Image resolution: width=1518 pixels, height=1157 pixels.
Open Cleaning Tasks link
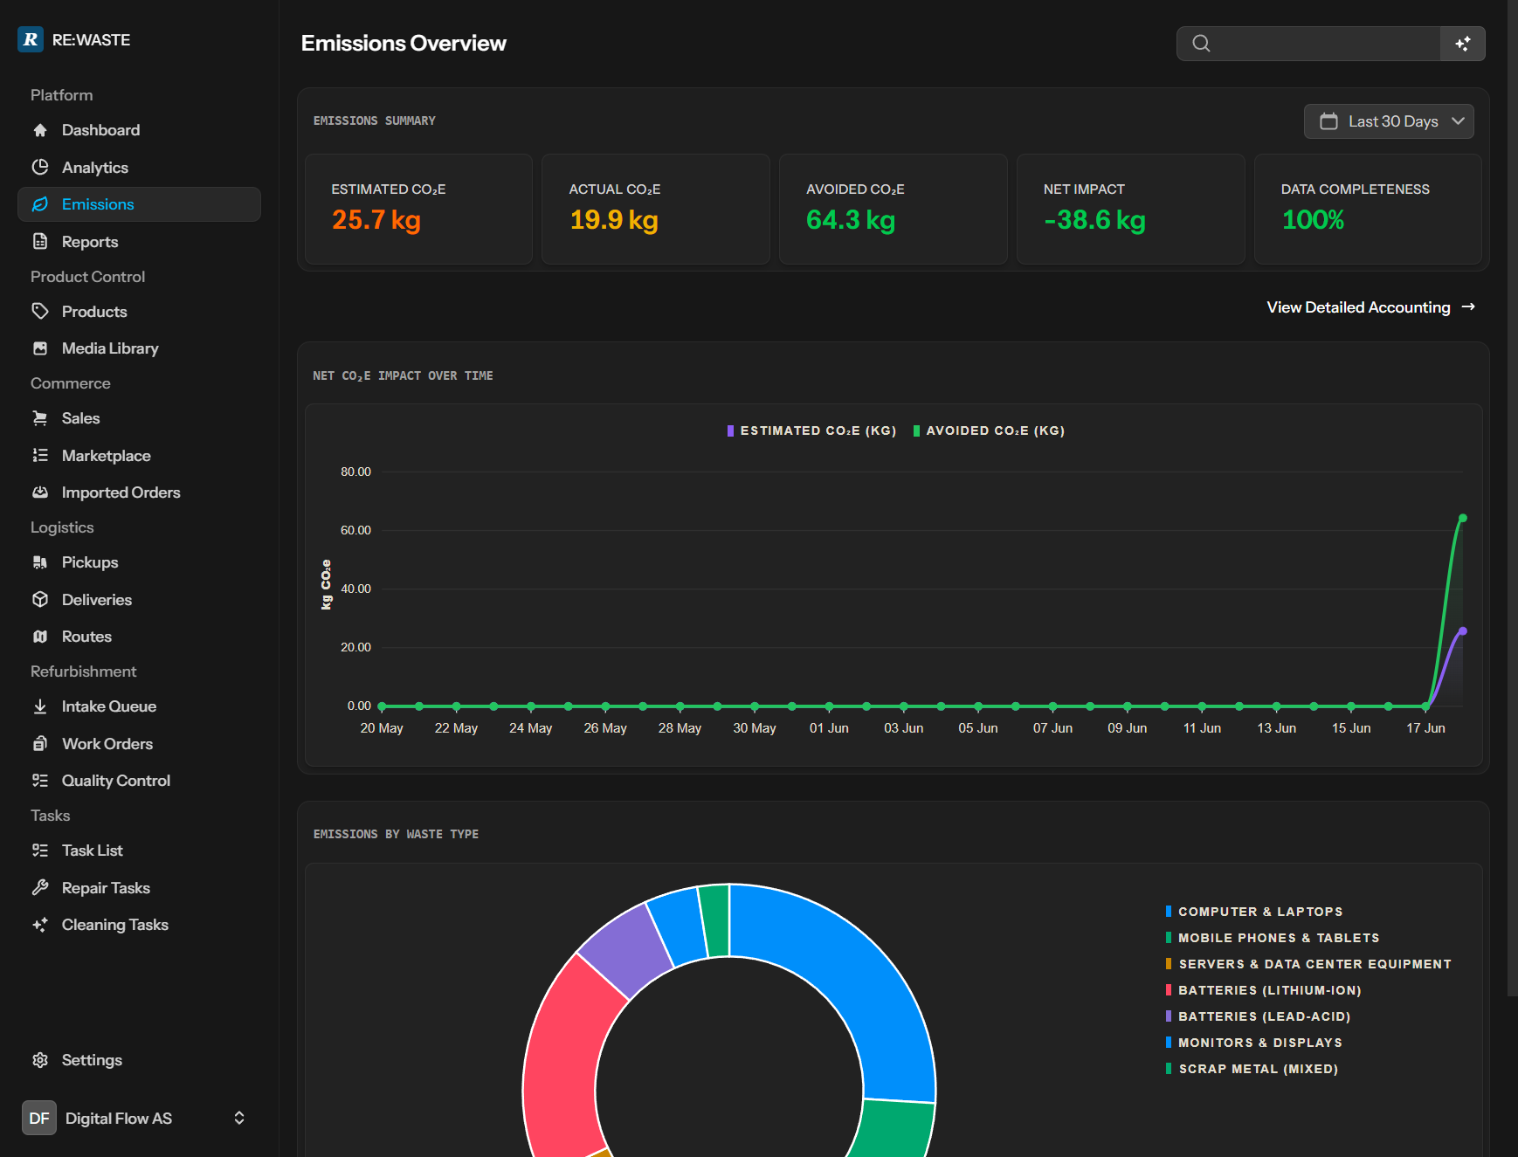click(x=115, y=925)
